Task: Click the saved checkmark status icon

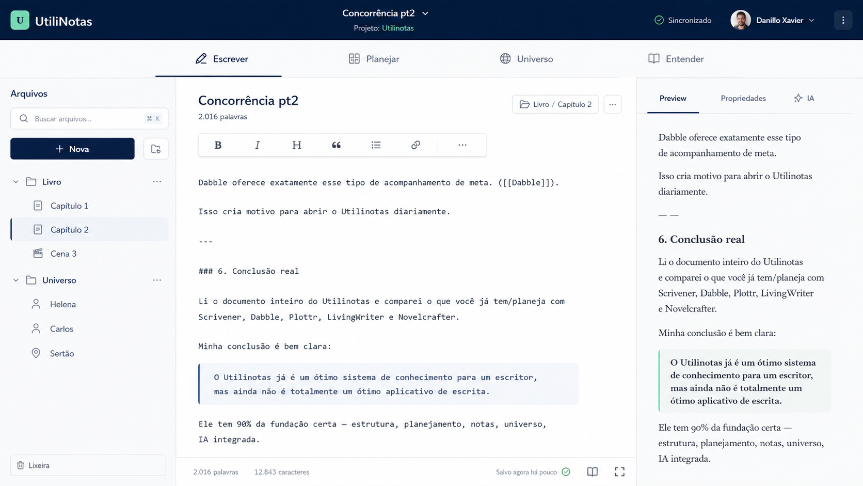Action: [x=566, y=472]
